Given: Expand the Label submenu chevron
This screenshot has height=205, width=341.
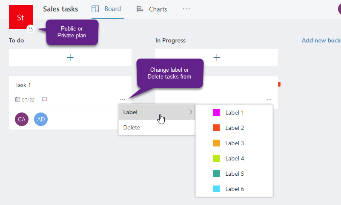Looking at the screenshot, I should point(191,112).
